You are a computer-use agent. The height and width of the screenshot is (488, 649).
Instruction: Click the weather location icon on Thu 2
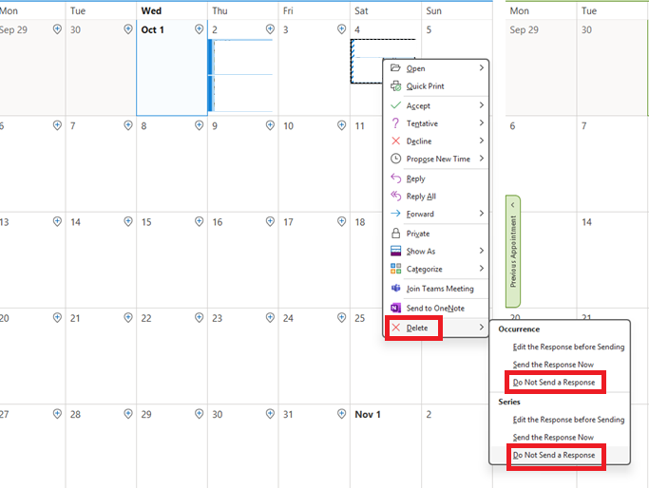pyautogui.click(x=270, y=29)
